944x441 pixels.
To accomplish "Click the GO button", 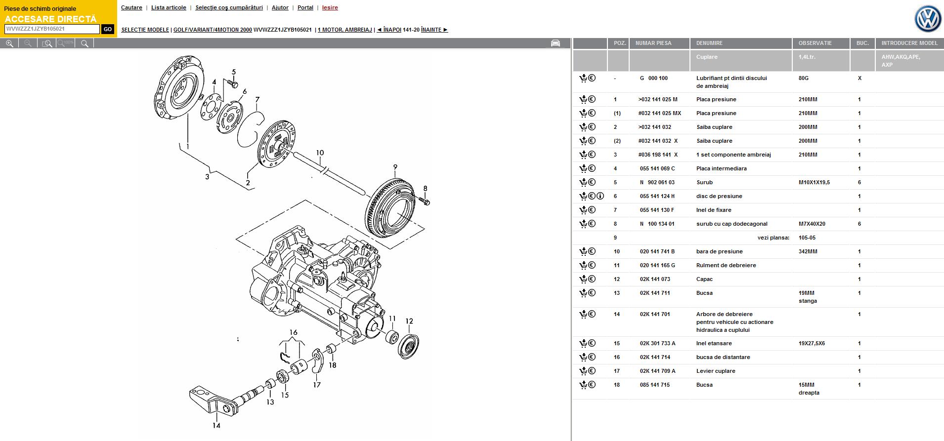I will [108, 29].
